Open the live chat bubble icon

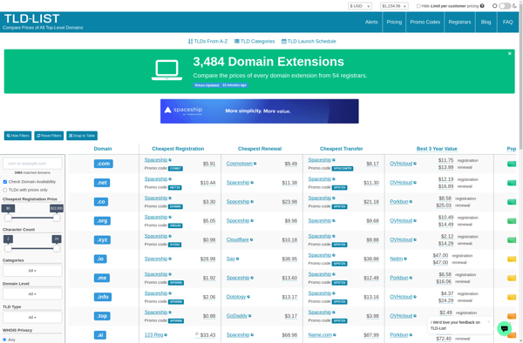pos(505,329)
